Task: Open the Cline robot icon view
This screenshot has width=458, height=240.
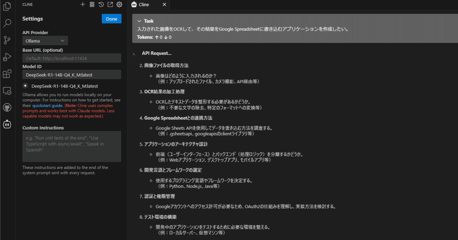Action: [x=7, y=124]
